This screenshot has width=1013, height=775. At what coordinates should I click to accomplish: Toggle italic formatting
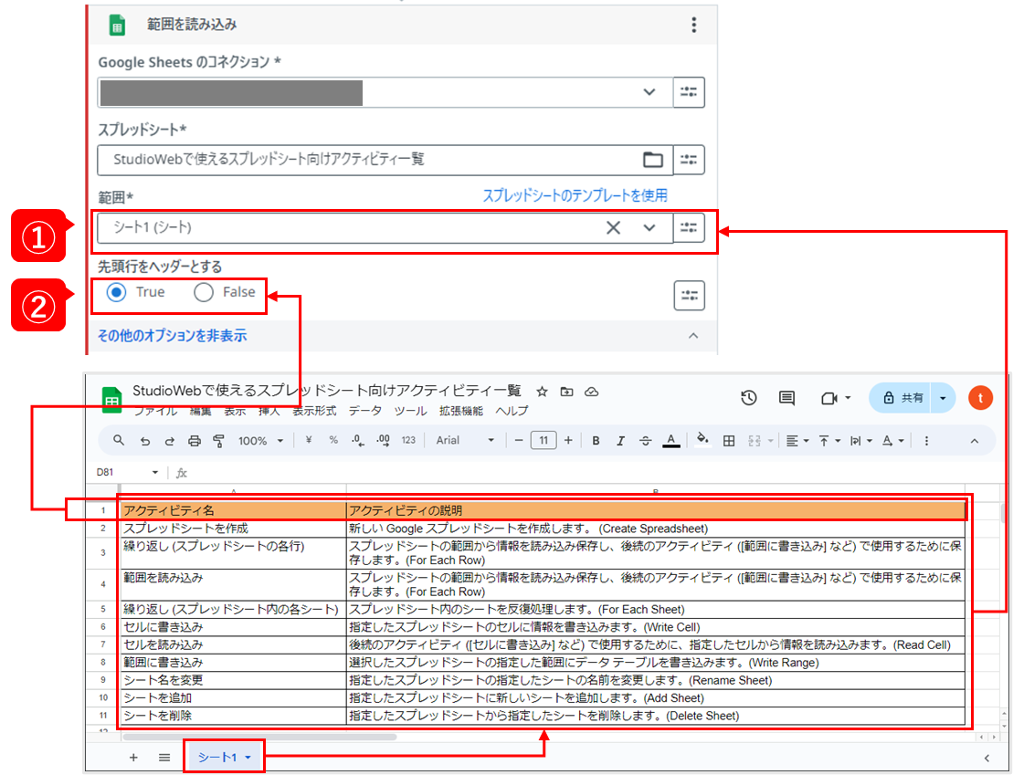620,441
